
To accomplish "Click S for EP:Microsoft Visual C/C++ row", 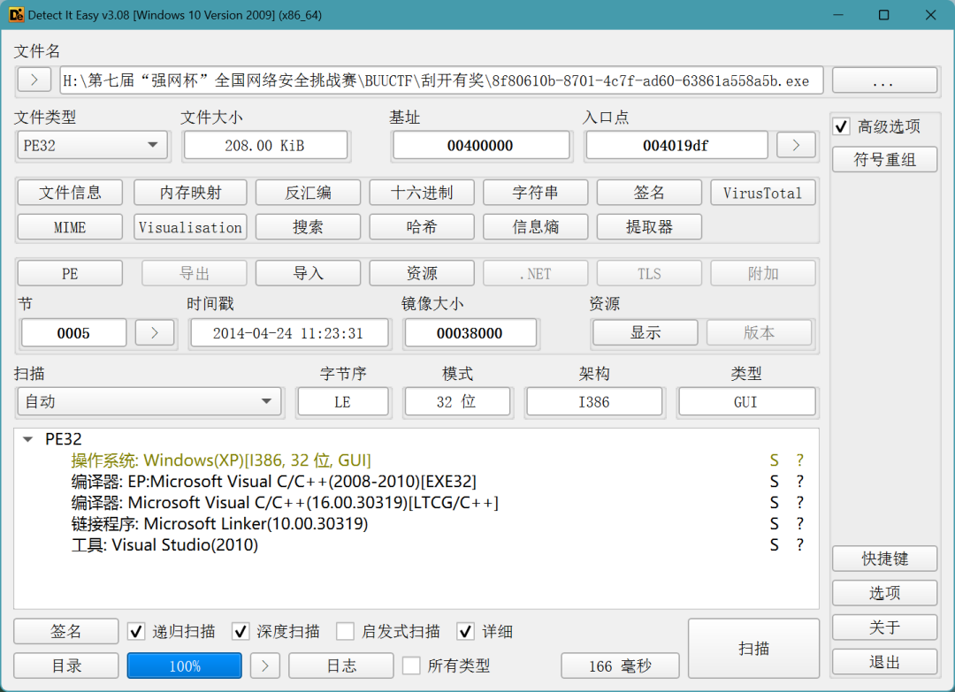I will [x=774, y=482].
